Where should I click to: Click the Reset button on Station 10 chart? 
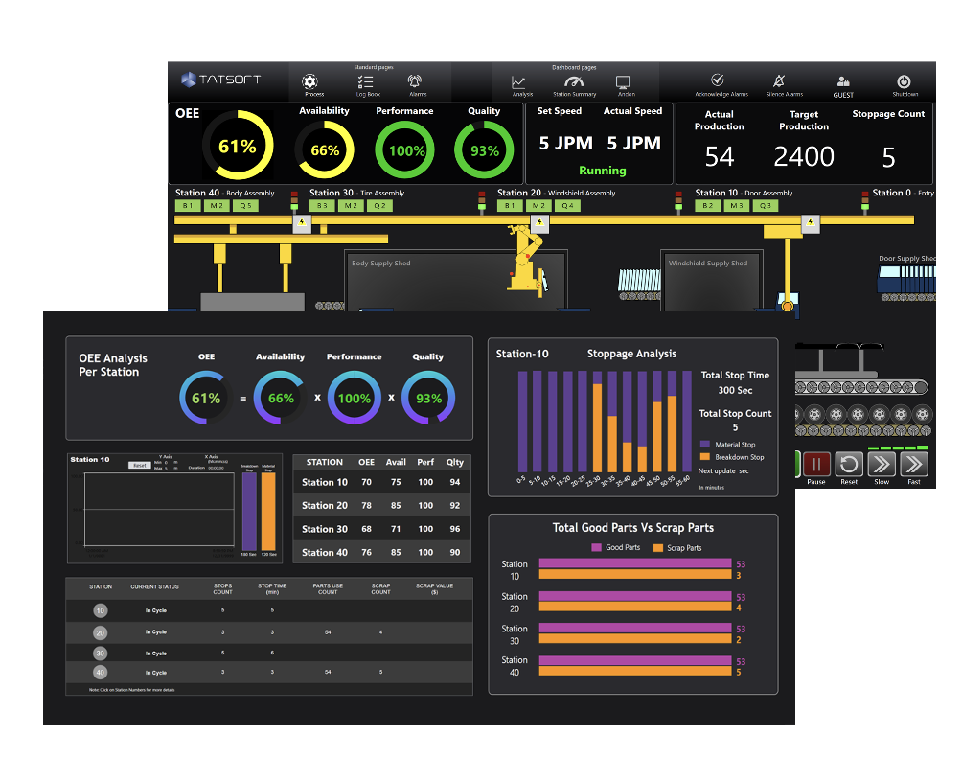pos(139,465)
